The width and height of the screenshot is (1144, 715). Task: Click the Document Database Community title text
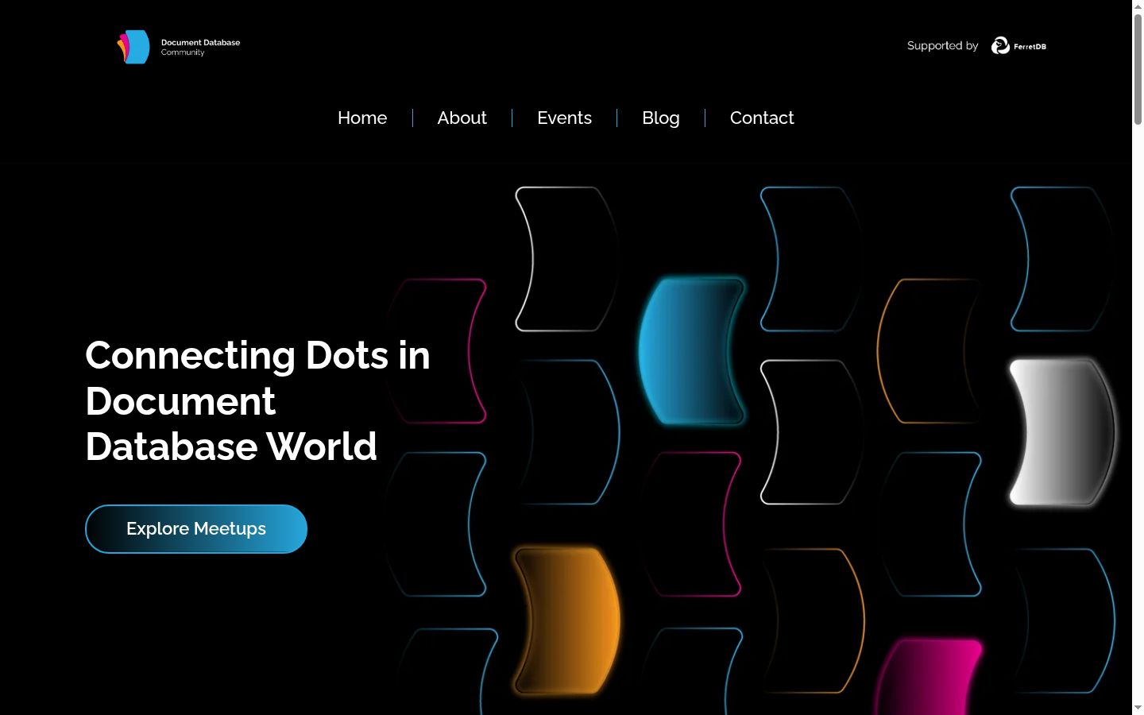click(200, 47)
